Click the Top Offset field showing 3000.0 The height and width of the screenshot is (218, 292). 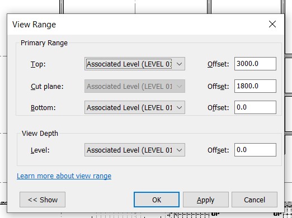pos(255,64)
